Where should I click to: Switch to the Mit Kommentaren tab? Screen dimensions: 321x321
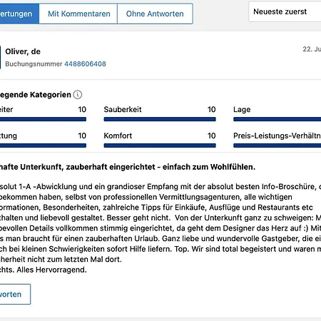point(78,14)
